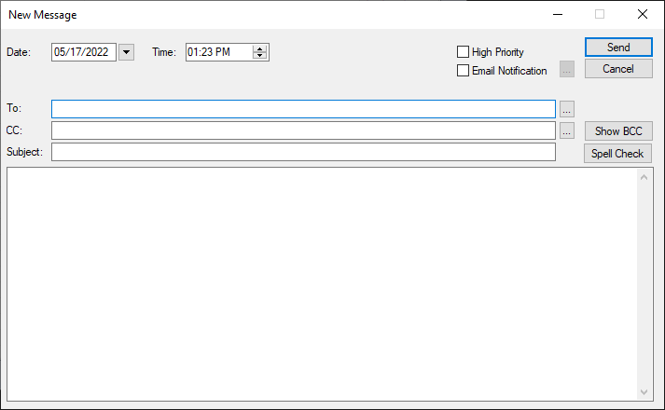Decrease time with the down spinner arrow
This screenshot has width=665, height=410.
260,56
